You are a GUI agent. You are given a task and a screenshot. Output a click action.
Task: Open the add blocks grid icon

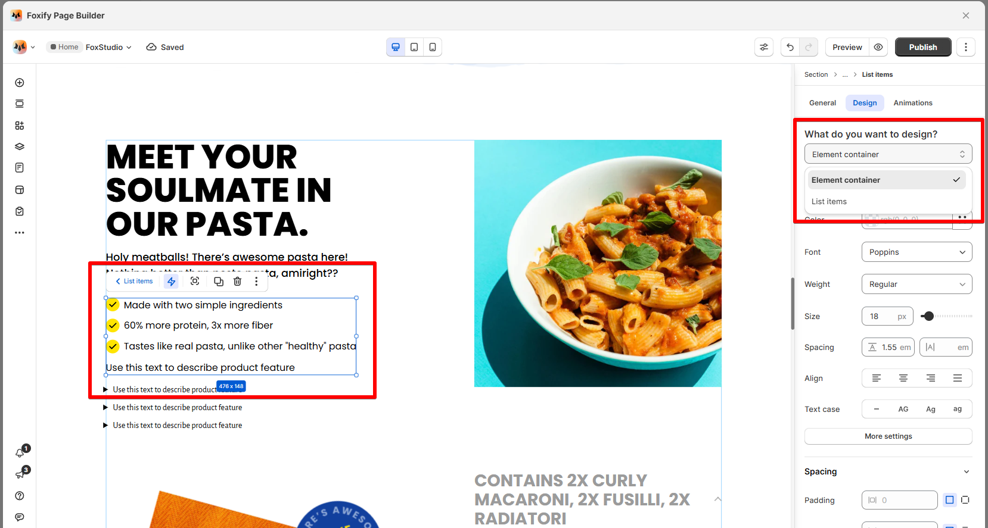tap(20, 126)
